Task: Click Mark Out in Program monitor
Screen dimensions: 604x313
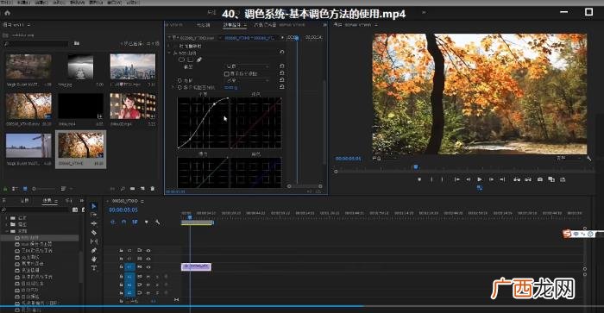Action: (442, 179)
